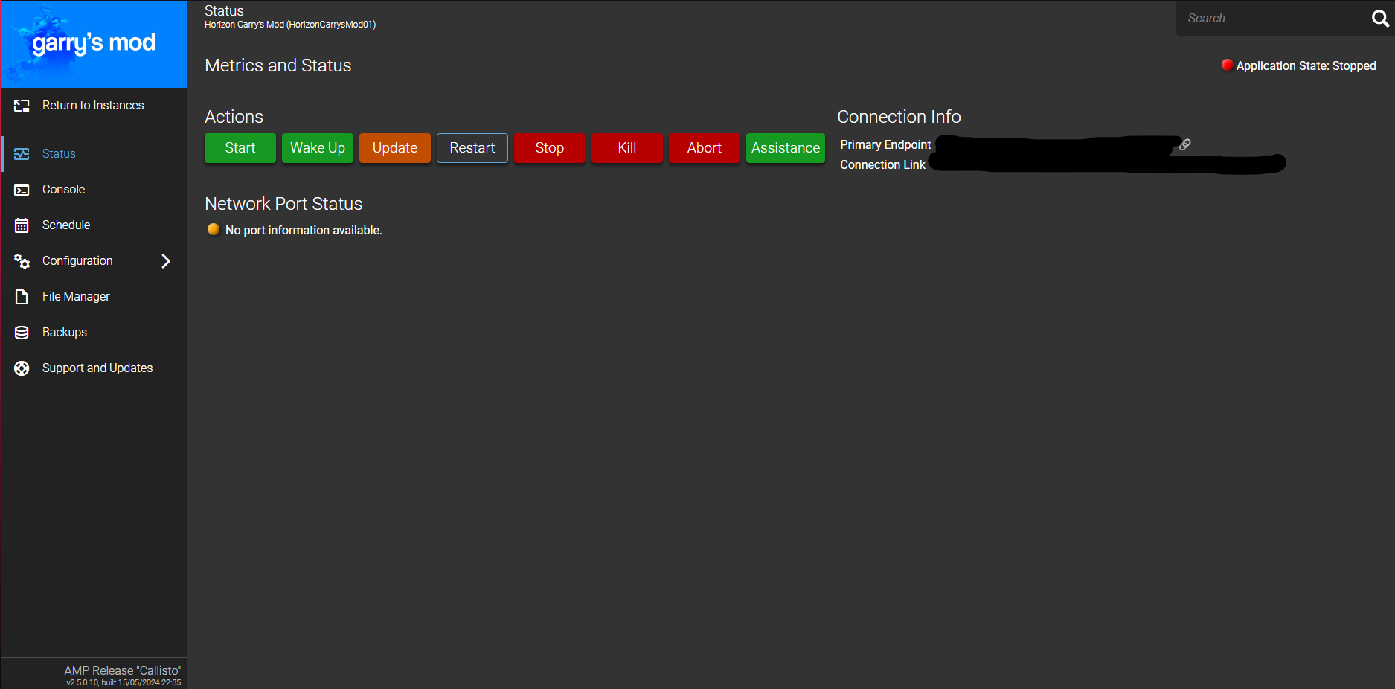Open the Console menu item
The height and width of the screenshot is (689, 1395).
point(94,190)
